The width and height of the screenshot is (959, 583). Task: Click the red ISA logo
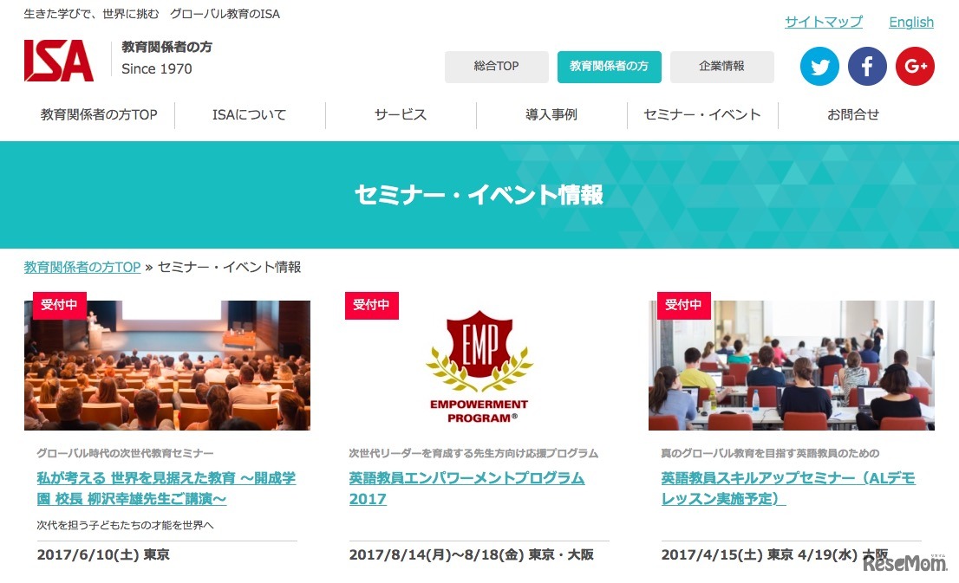pos(59,61)
